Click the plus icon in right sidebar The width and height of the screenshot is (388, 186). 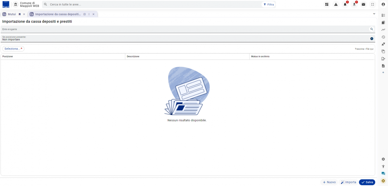click(x=383, y=72)
